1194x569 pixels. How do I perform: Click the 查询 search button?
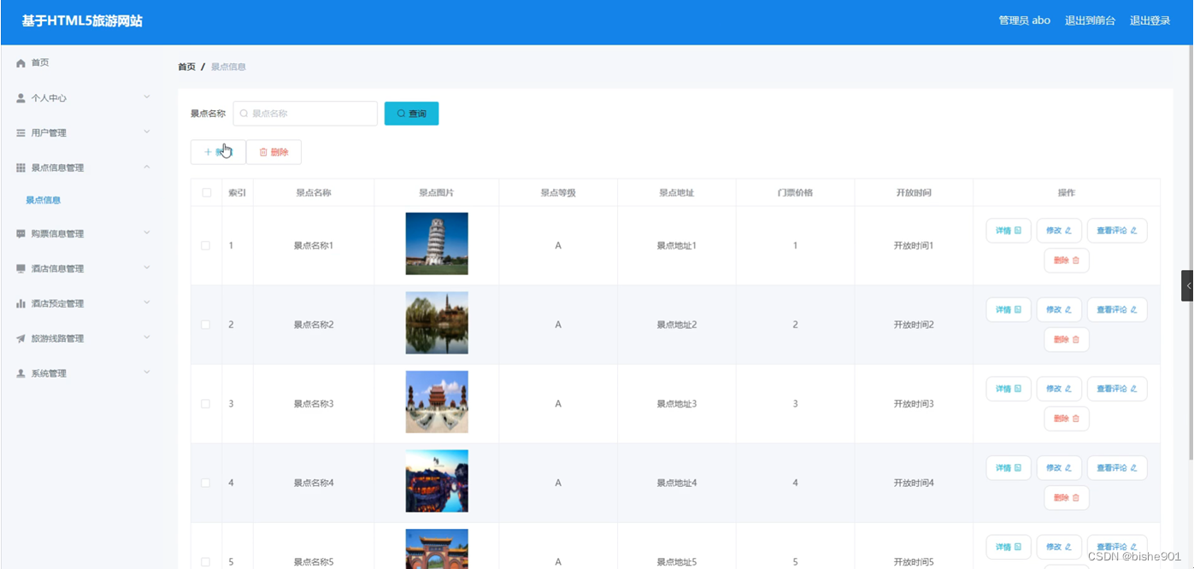click(x=411, y=114)
